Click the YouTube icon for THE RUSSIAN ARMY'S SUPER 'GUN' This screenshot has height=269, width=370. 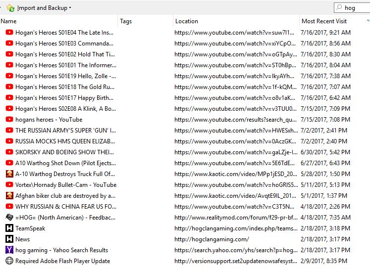point(9,130)
